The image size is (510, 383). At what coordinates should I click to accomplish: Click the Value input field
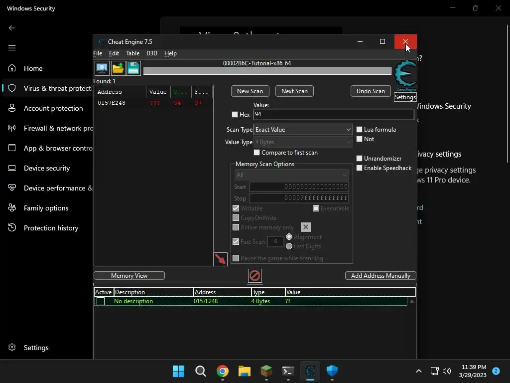[334, 114]
